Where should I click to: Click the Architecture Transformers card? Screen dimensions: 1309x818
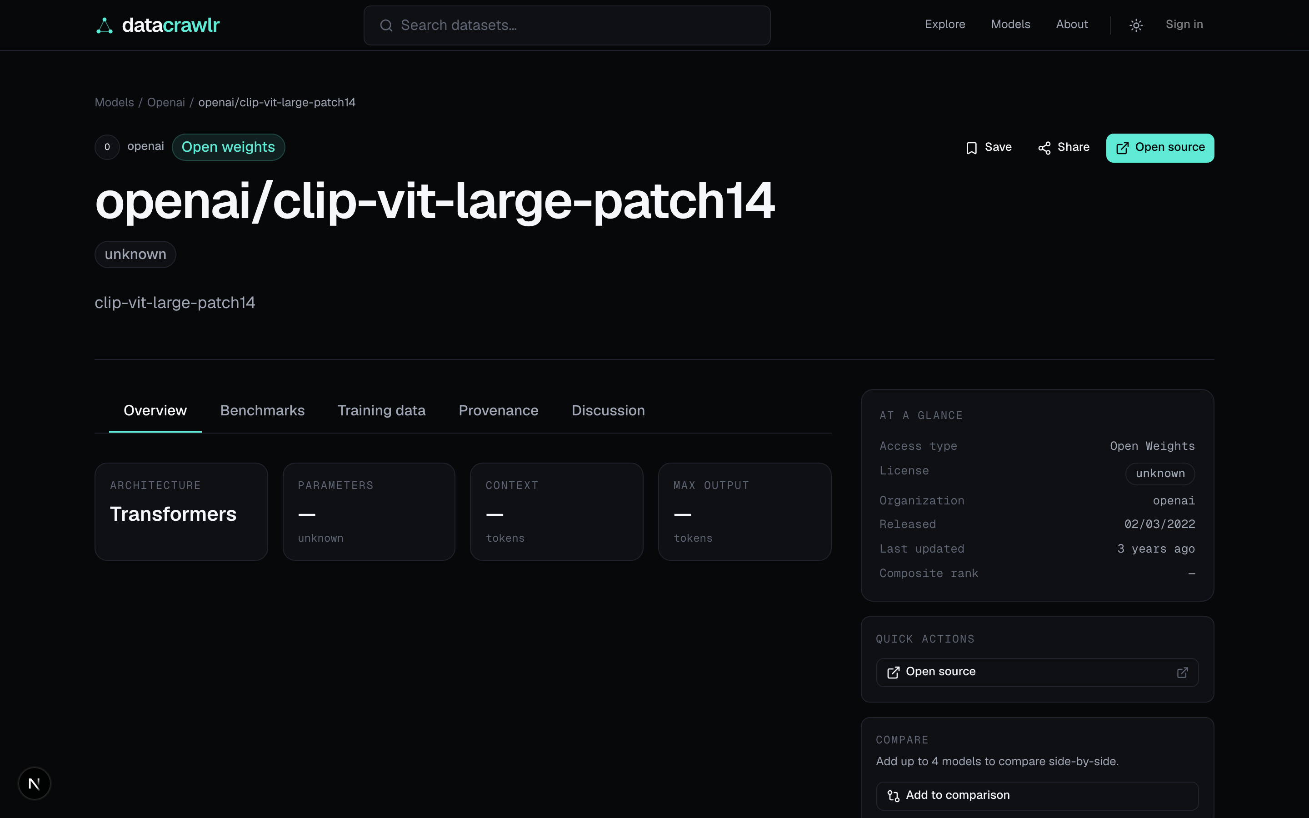pos(181,511)
